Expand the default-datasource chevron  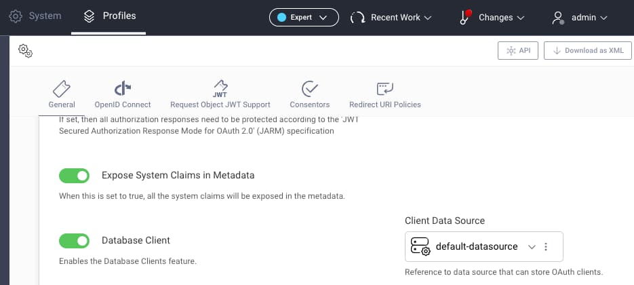point(532,247)
